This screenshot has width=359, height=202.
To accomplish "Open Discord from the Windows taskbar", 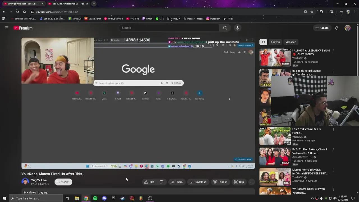I will coord(104,198).
